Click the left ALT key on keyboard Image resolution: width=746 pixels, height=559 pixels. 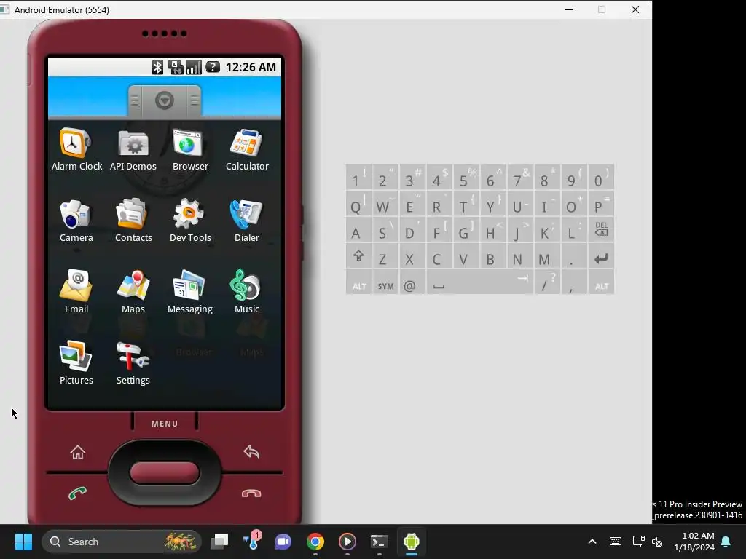point(358,283)
